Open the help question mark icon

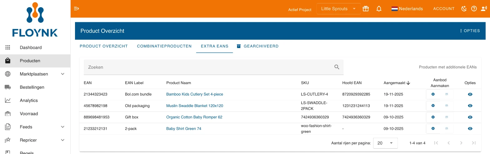tap(474, 9)
